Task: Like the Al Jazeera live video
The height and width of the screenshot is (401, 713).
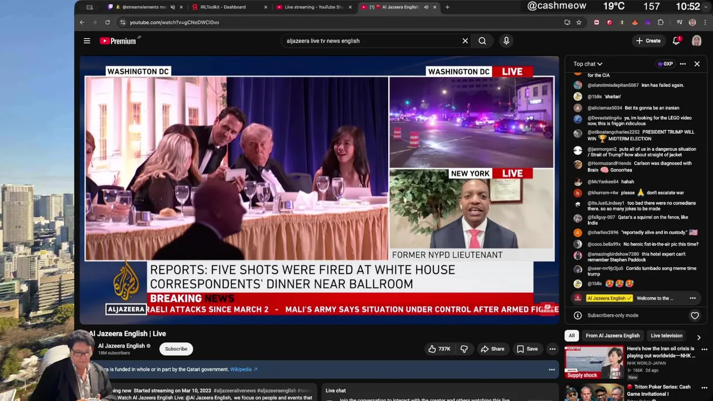Action: click(x=439, y=349)
